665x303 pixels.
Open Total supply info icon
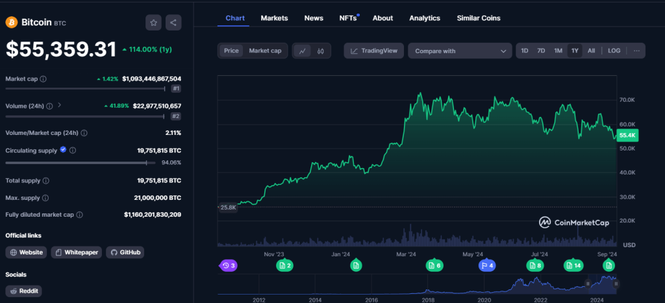(x=46, y=180)
